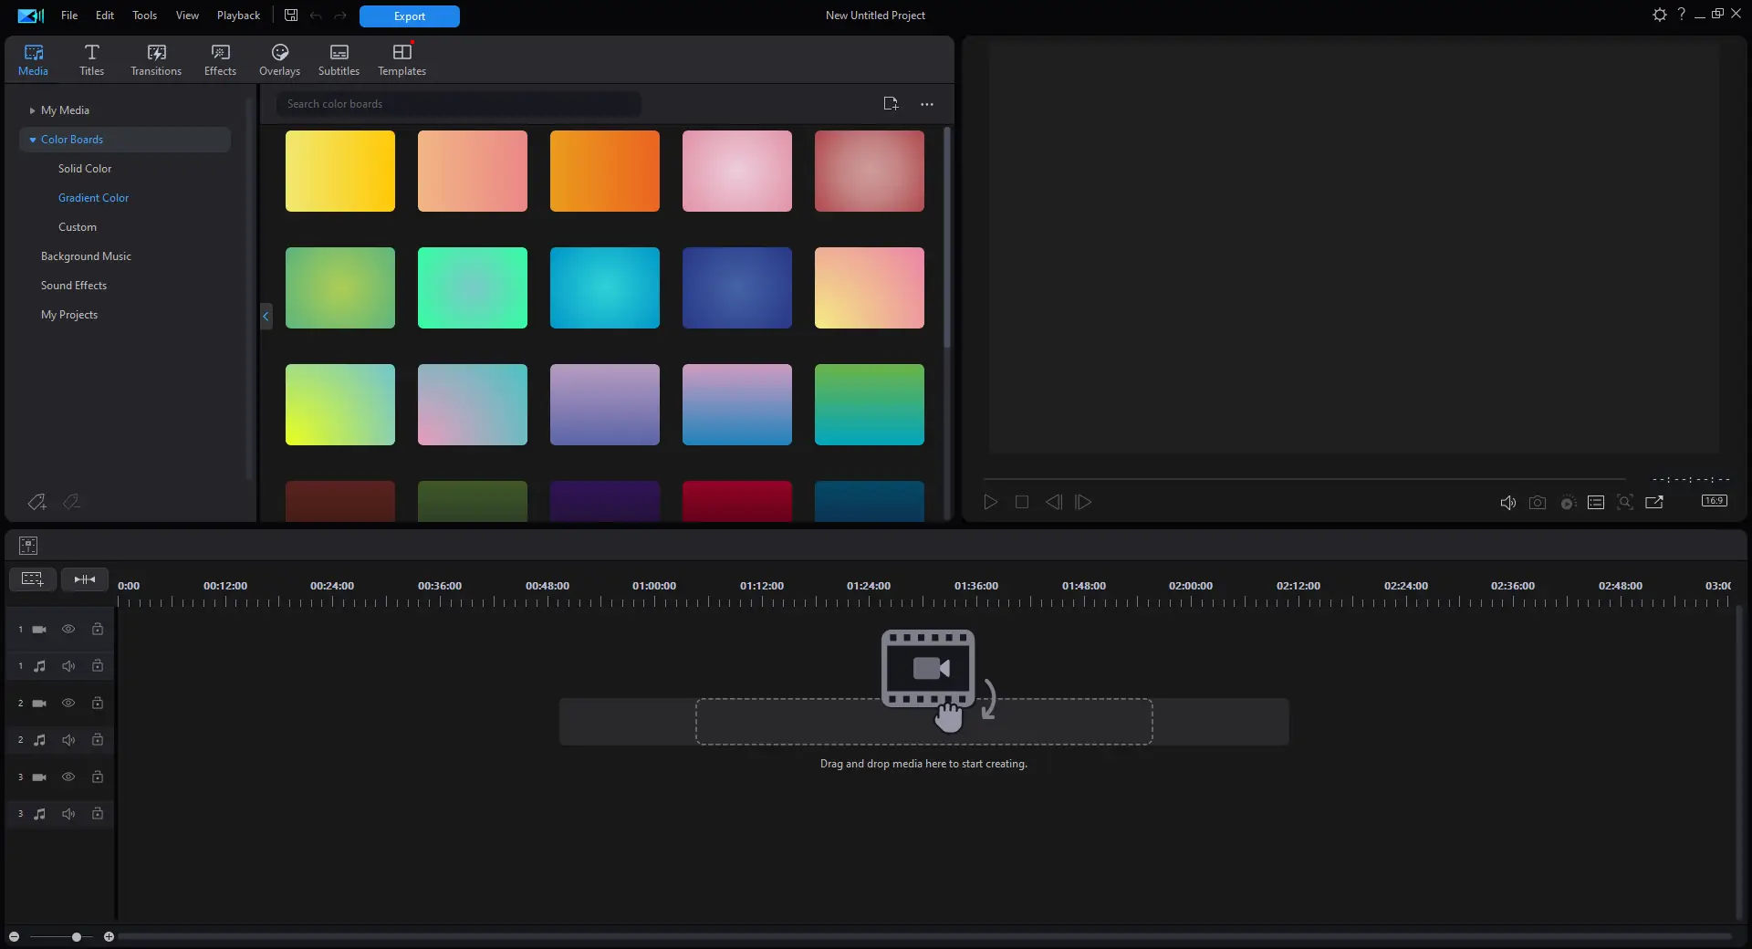Mute audio track 2
The image size is (1752, 949).
(x=68, y=740)
